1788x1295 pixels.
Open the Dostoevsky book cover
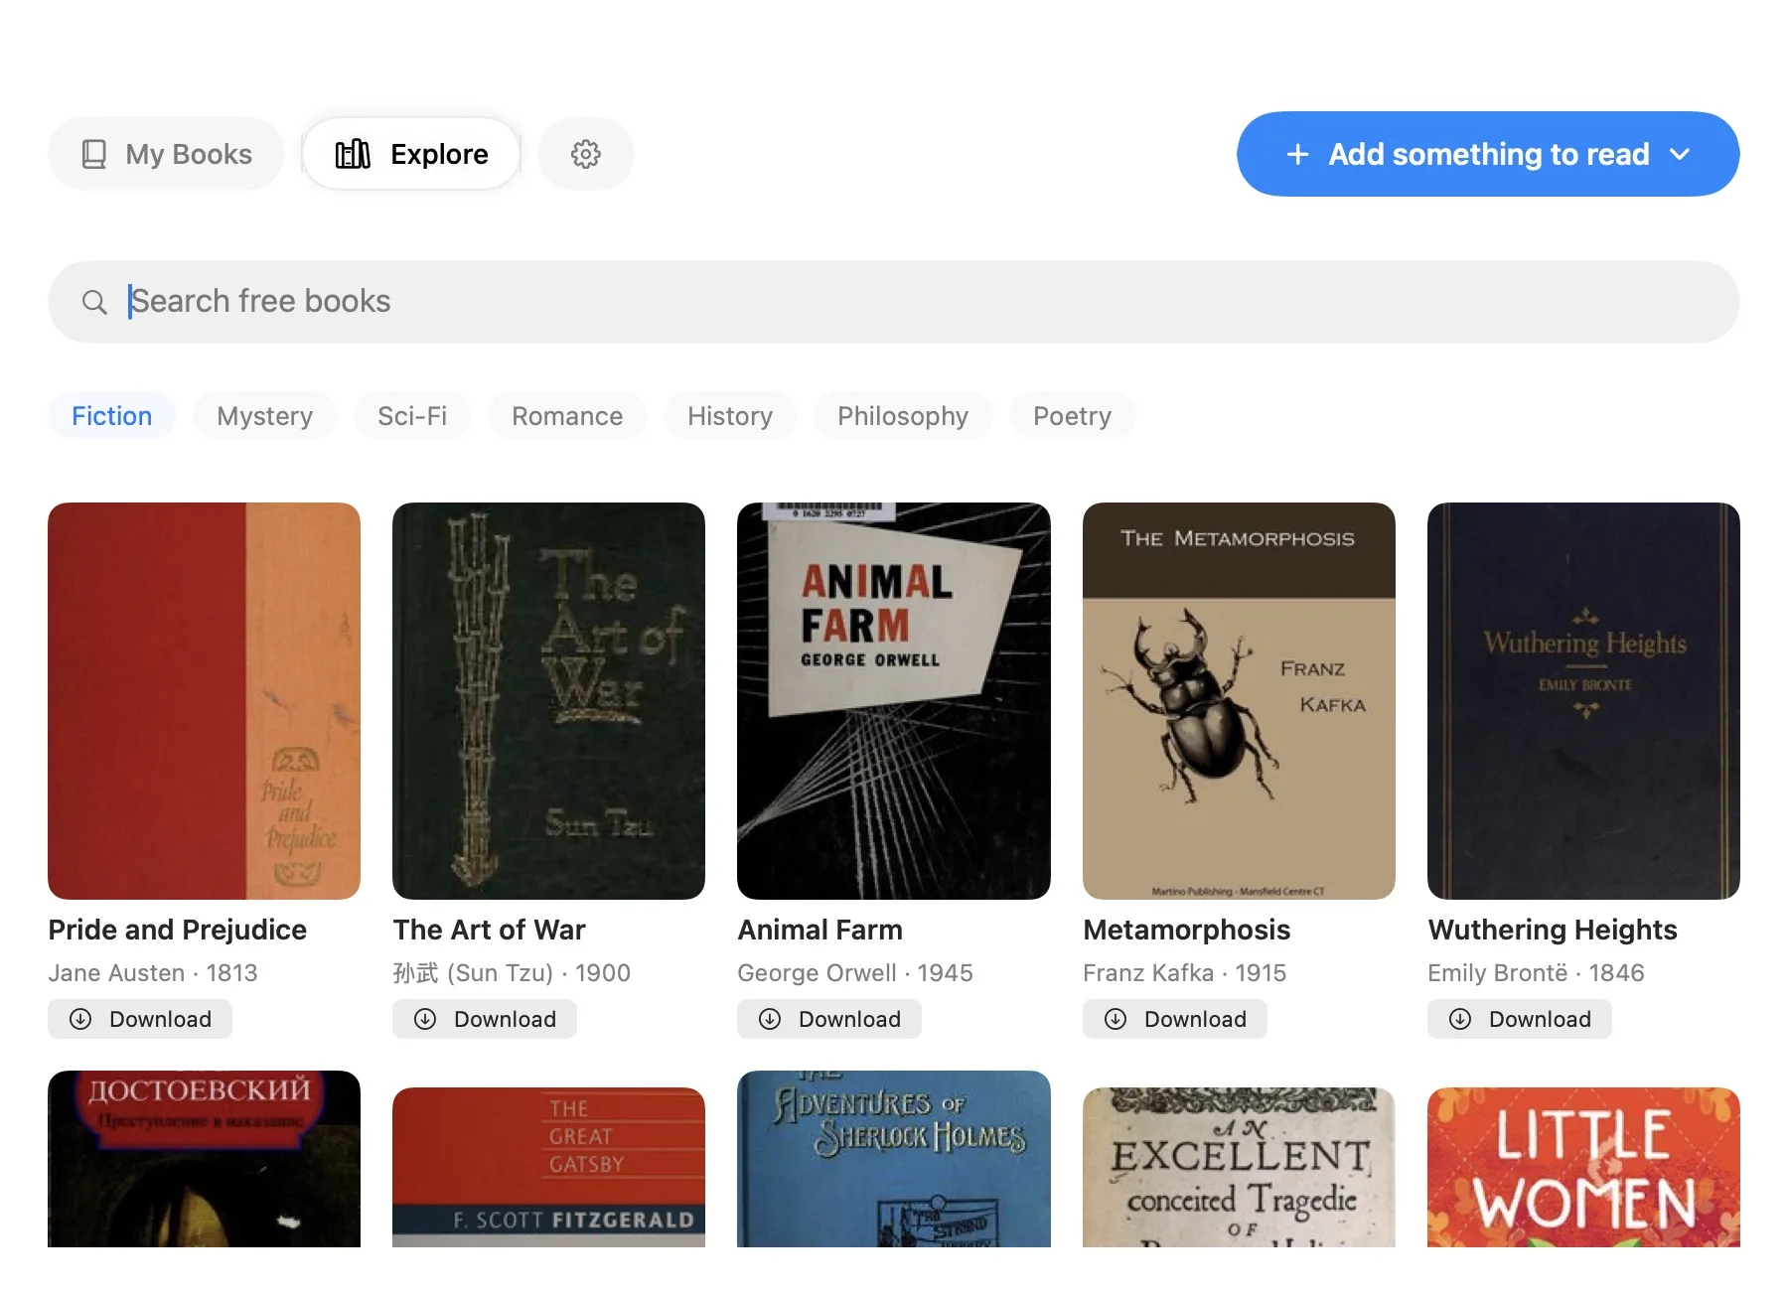(204, 1159)
